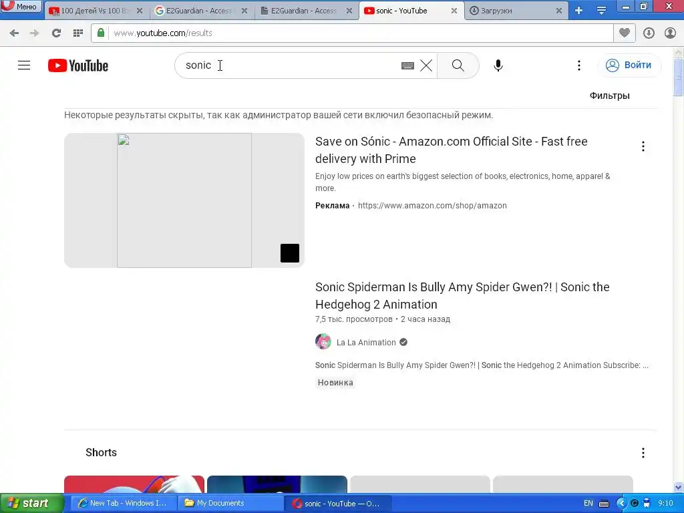Viewport: 684px width, 513px height.
Task: Open 'Save on Sónic - Amazon.com' ad title
Action: point(451,150)
